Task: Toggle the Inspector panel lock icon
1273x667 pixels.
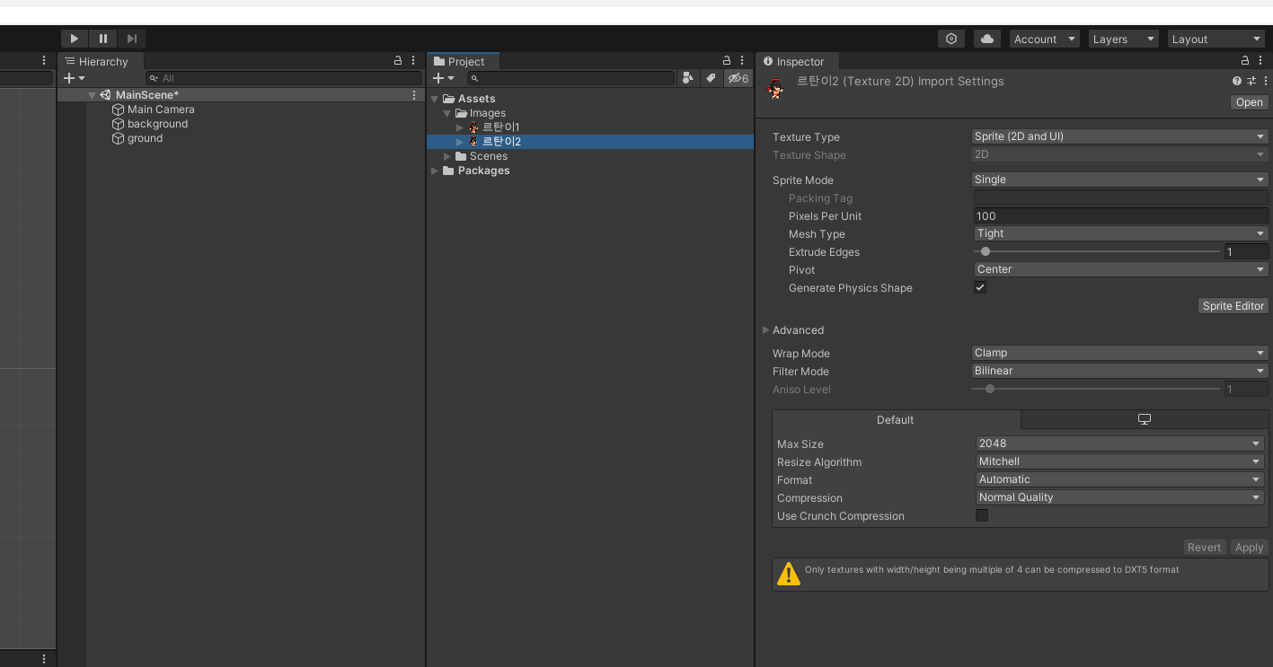Action: pos(1245,61)
